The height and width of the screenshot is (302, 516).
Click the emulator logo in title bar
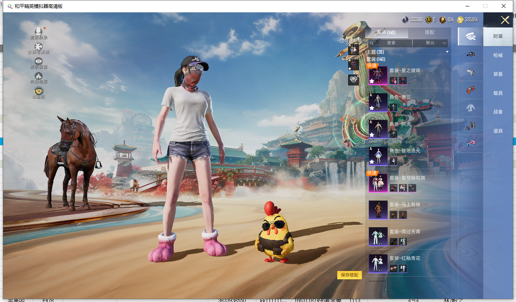click(x=10, y=6)
